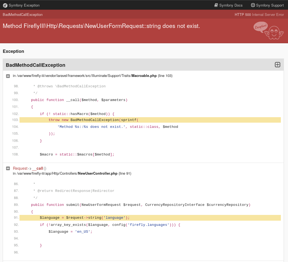The image size is (288, 262).
Task: Collapse the Macroable.php trace entry
Action: coord(8,76)
